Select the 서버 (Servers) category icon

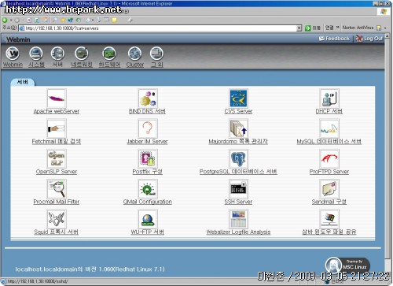[57, 54]
